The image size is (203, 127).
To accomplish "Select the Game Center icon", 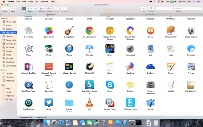I will 49,30.
